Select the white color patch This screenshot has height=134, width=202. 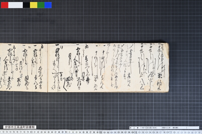[15, 5]
